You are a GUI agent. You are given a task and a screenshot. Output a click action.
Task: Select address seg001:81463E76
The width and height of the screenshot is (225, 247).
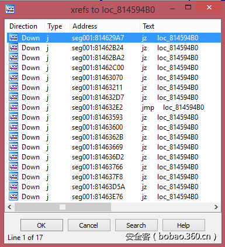coord(98,197)
